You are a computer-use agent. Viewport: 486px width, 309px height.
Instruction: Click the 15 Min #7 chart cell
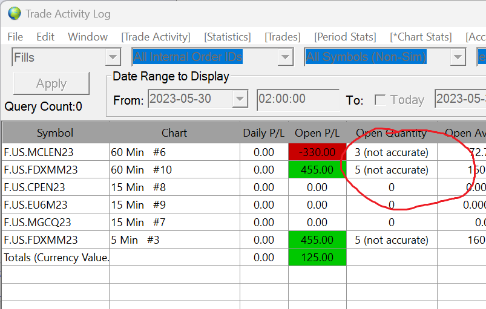click(x=174, y=223)
